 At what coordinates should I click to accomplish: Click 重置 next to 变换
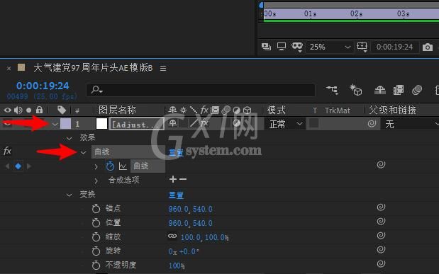[x=176, y=195]
